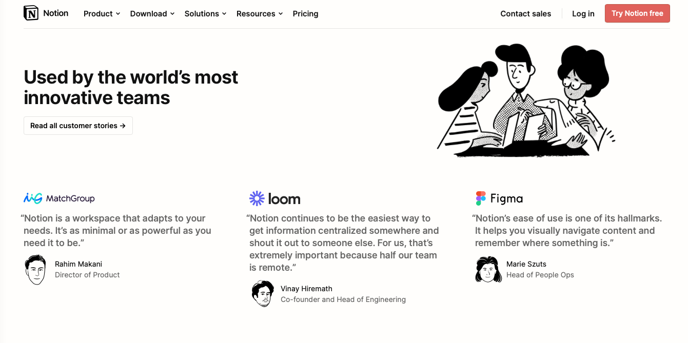
Task: Click the page headline about innovative teams
Action: [x=131, y=87]
